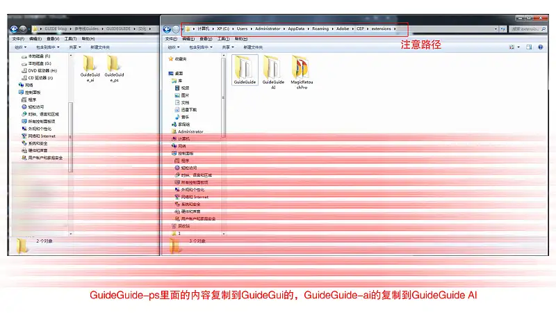The width and height of the screenshot is (556, 313).
Task: Click the search extensions input field
Action: point(528,29)
